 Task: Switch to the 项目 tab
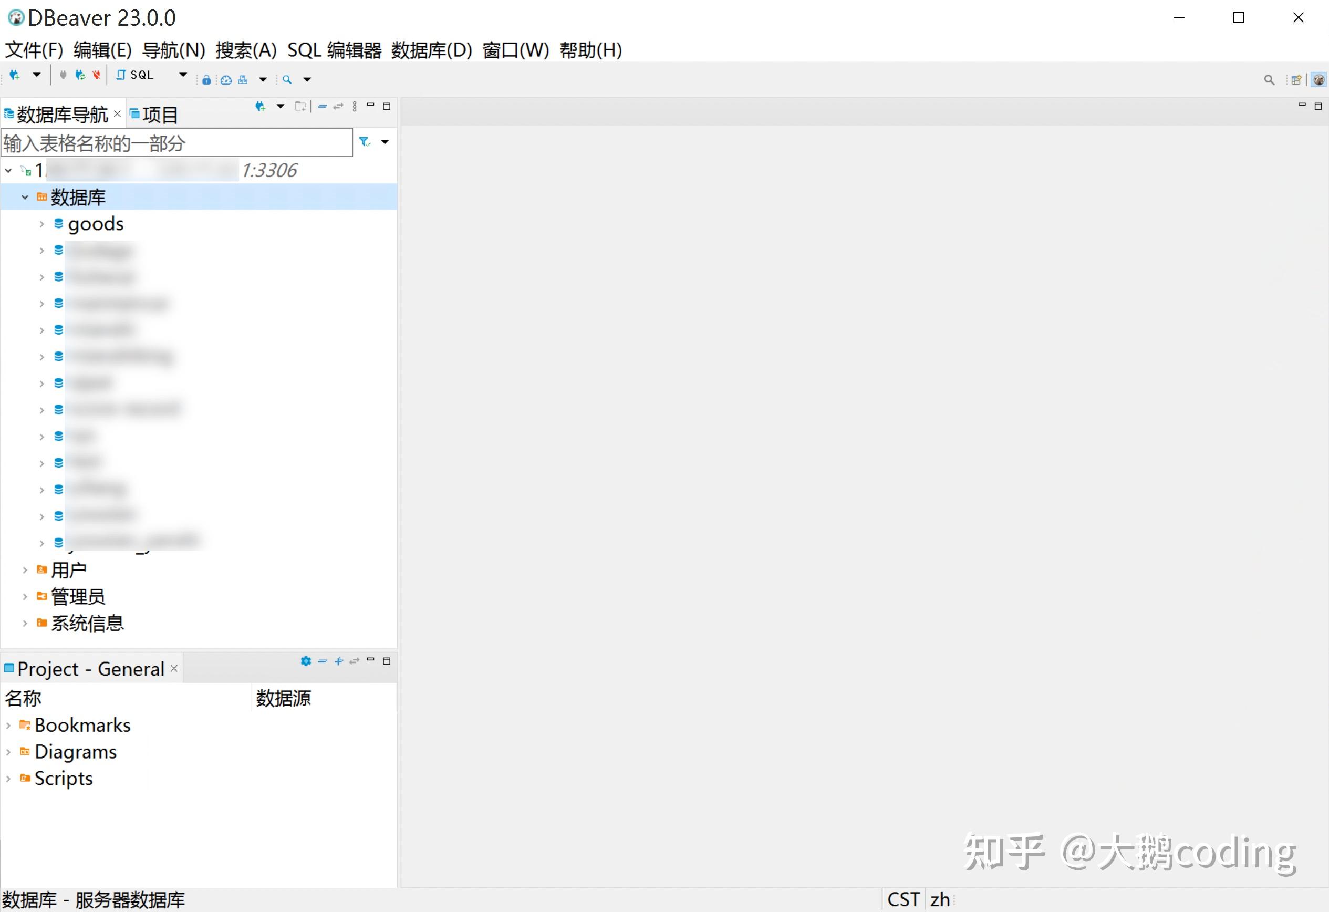(x=154, y=115)
